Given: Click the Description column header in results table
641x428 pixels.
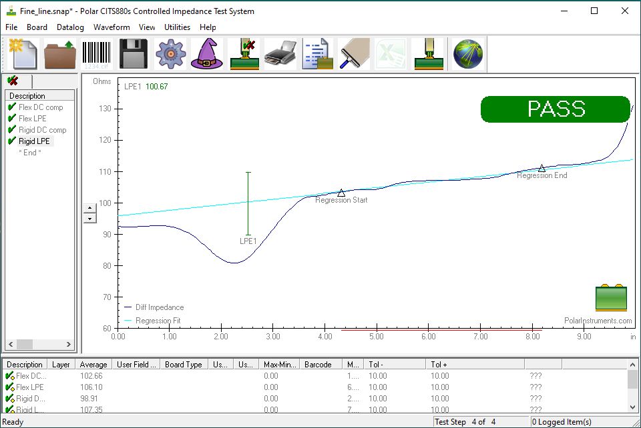Looking at the screenshot, I should click(25, 365).
